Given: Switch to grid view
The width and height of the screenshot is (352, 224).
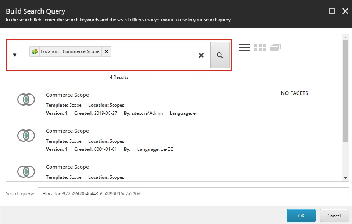Looking at the screenshot, I should [260, 47].
